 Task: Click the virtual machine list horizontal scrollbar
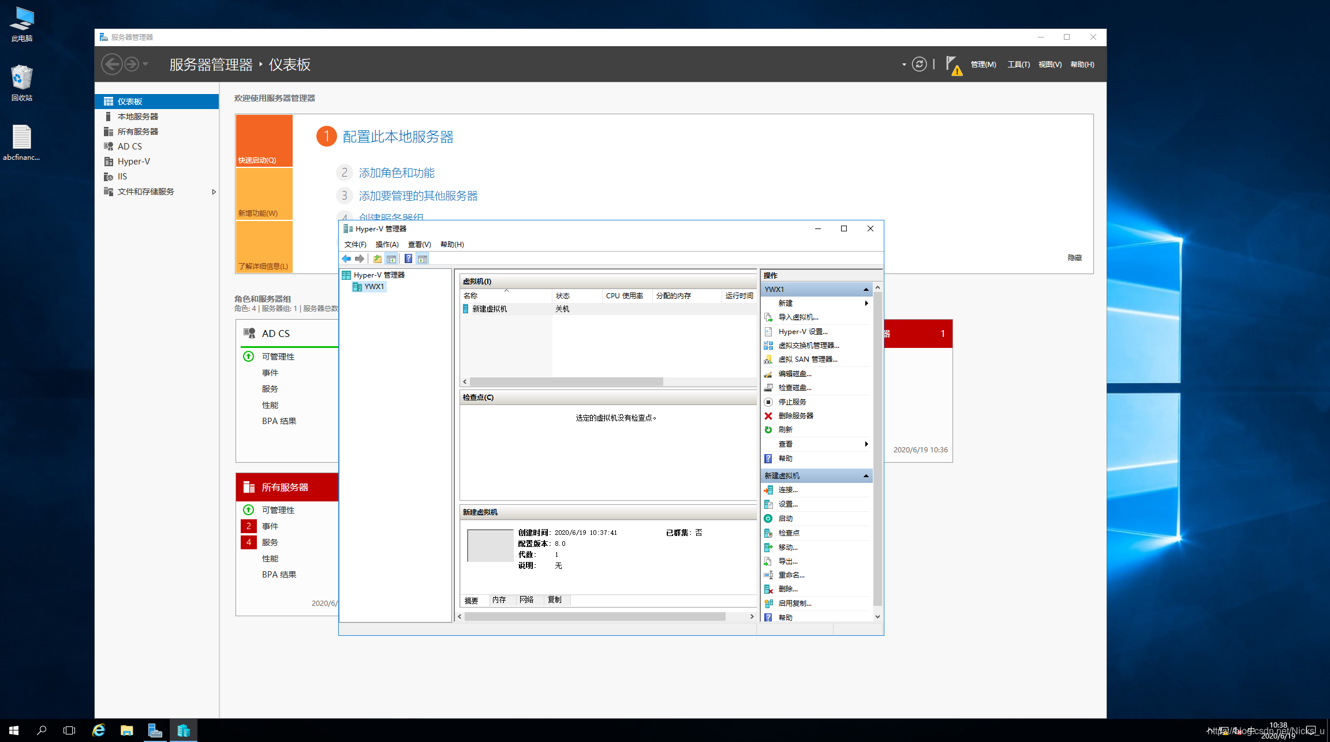click(566, 382)
